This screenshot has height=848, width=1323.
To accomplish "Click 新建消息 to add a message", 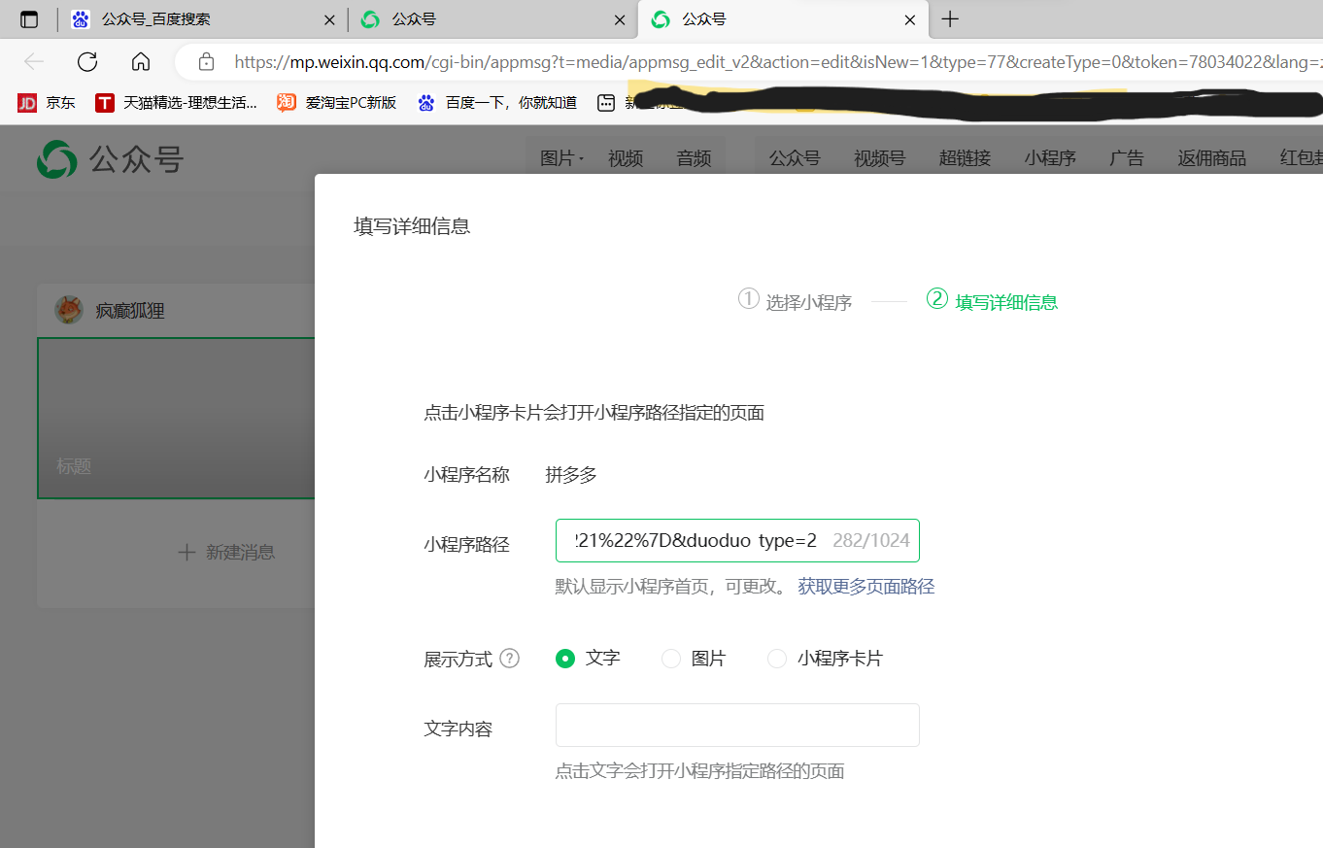I will point(226,553).
